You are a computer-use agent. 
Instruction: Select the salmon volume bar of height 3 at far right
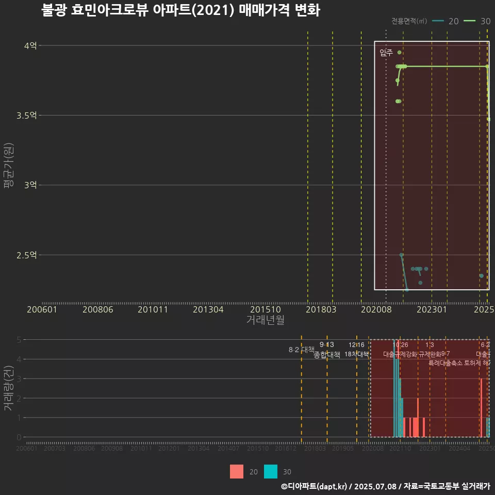(481, 408)
